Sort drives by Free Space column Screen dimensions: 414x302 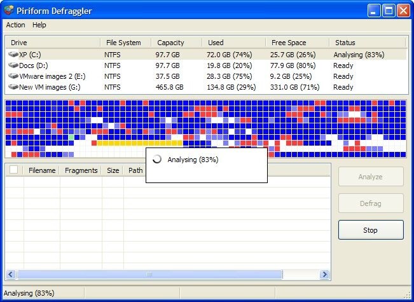288,43
